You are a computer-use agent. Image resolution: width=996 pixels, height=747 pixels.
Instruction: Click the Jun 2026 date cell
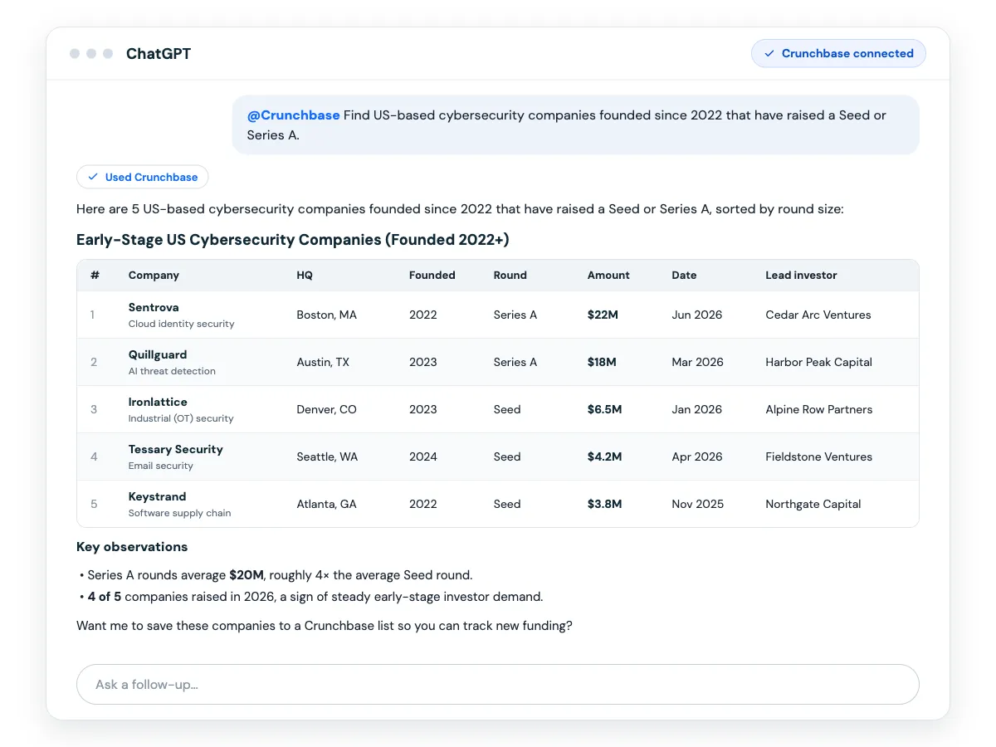click(x=697, y=315)
